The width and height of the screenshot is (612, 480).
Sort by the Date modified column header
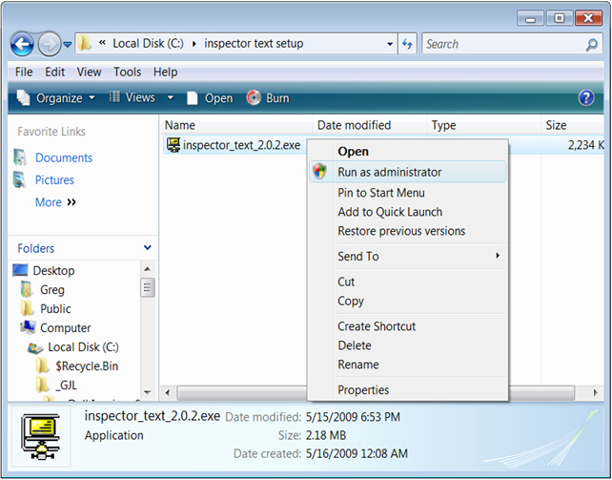369,125
